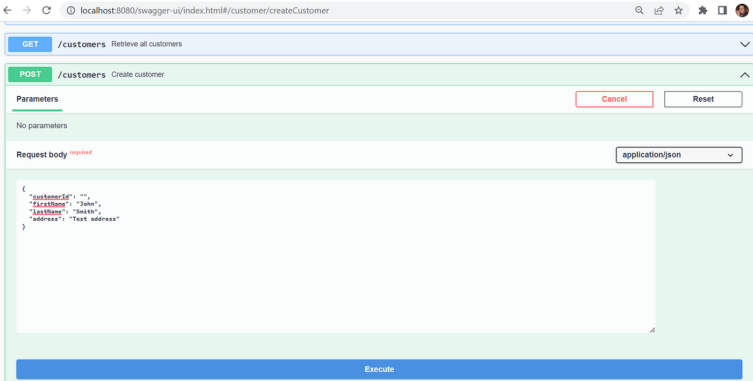The height and width of the screenshot is (381, 753).
Task: Click the "customerId" key in JSON
Action: point(51,196)
